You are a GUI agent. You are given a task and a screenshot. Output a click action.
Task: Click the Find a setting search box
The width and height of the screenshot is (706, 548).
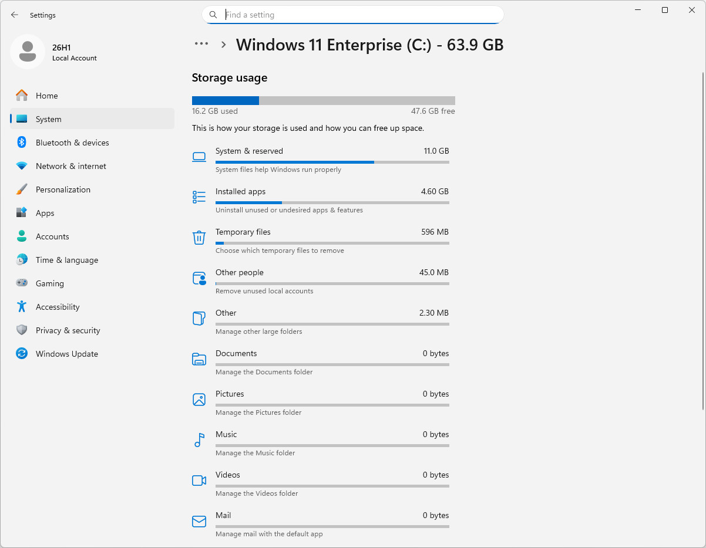(x=353, y=15)
